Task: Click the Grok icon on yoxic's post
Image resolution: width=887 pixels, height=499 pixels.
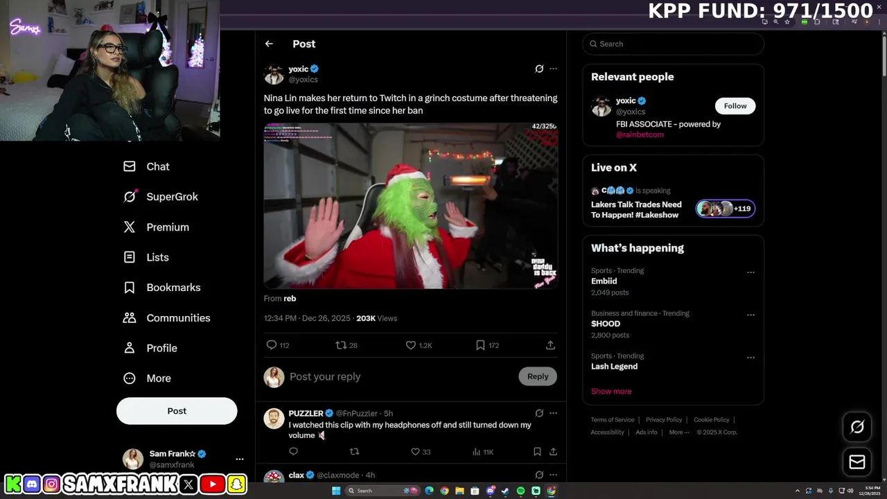Action: pyautogui.click(x=539, y=69)
